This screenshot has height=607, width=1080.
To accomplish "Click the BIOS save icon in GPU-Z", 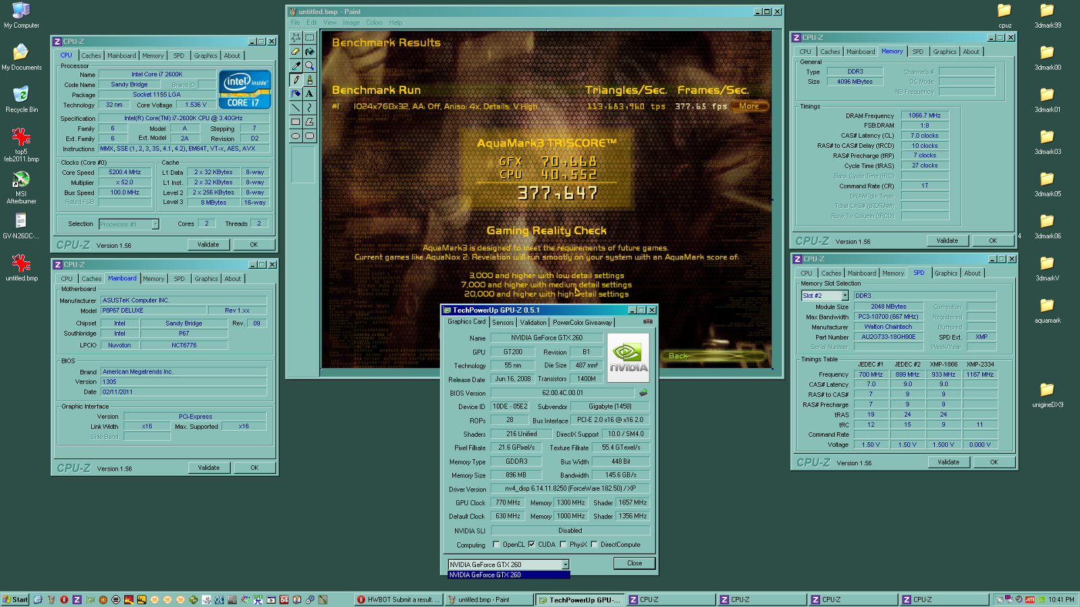I will coord(643,392).
